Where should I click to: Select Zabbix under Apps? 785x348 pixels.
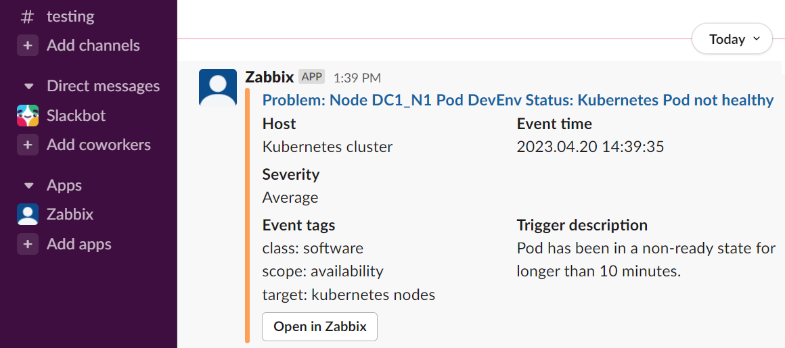click(x=70, y=214)
